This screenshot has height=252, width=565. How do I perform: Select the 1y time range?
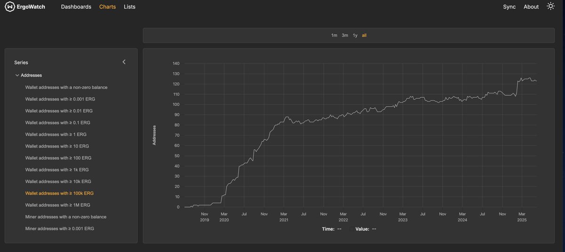click(355, 35)
